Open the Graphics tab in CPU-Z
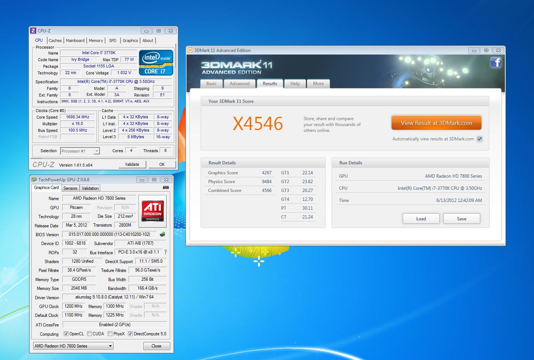Image resolution: width=534 pixels, height=360 pixels. [x=130, y=41]
